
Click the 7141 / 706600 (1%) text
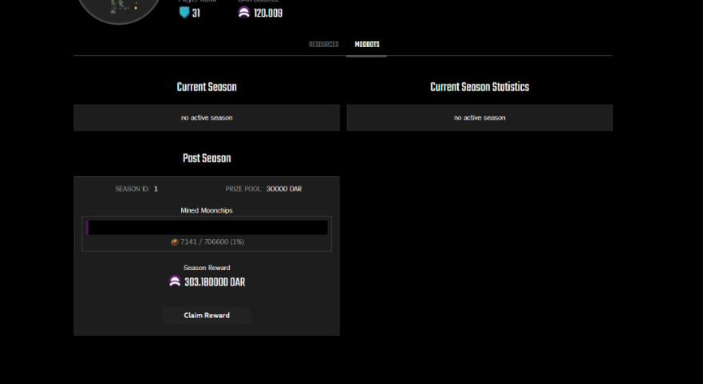(212, 241)
